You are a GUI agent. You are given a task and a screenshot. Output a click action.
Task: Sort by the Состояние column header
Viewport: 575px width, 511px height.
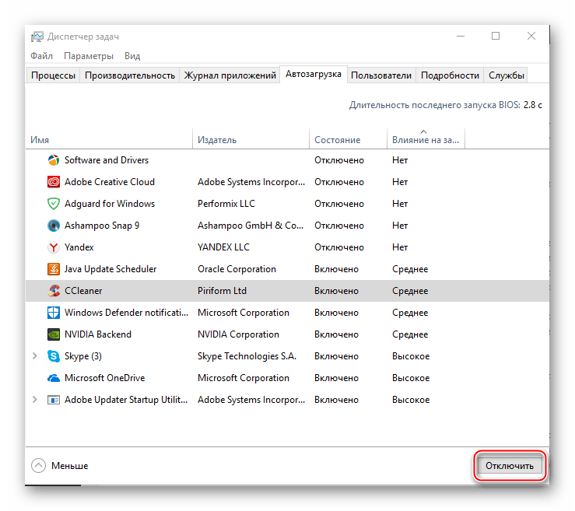point(349,140)
